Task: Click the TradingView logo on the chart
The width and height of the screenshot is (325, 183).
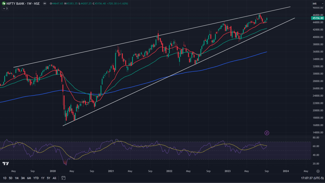Action: [5, 164]
